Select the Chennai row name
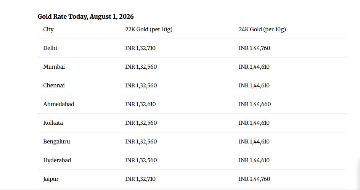The height and width of the screenshot is (190, 360). click(x=54, y=85)
